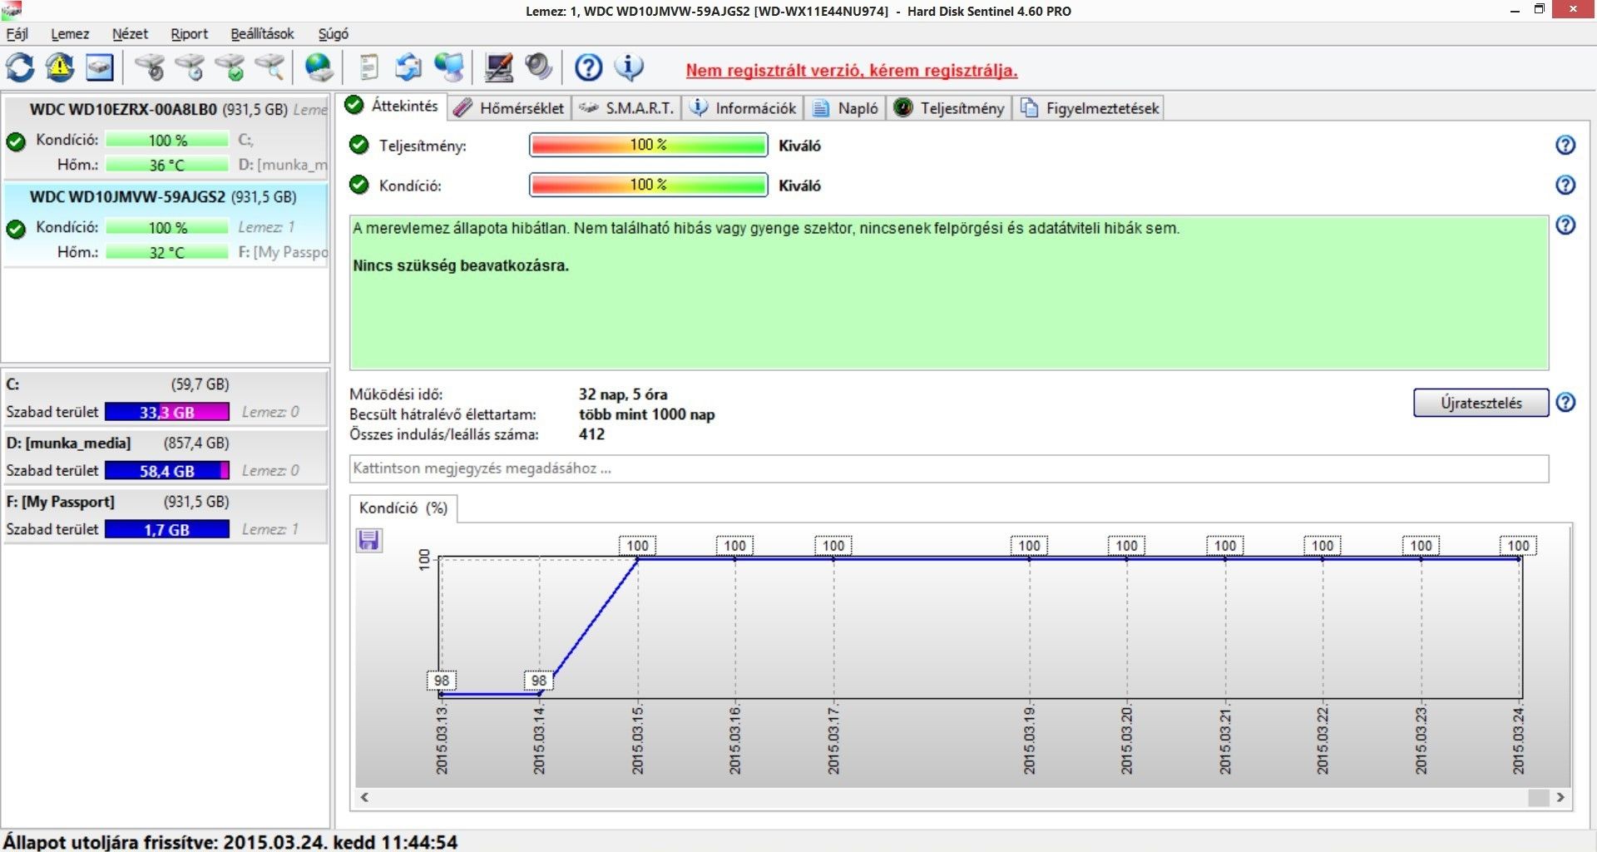Click the save chart floppy disk icon
Image resolution: width=1597 pixels, height=852 pixels.
coord(369,541)
